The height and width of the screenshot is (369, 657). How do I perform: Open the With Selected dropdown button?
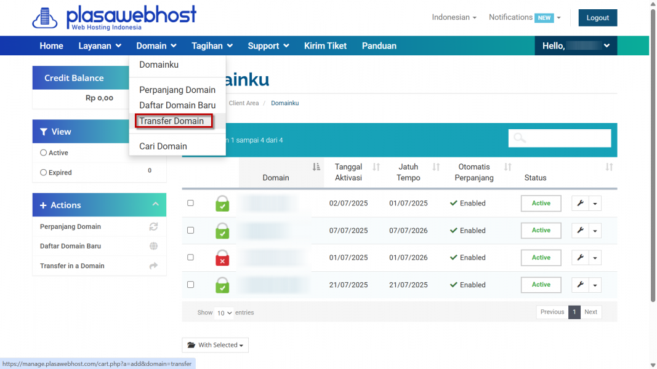[215, 345]
